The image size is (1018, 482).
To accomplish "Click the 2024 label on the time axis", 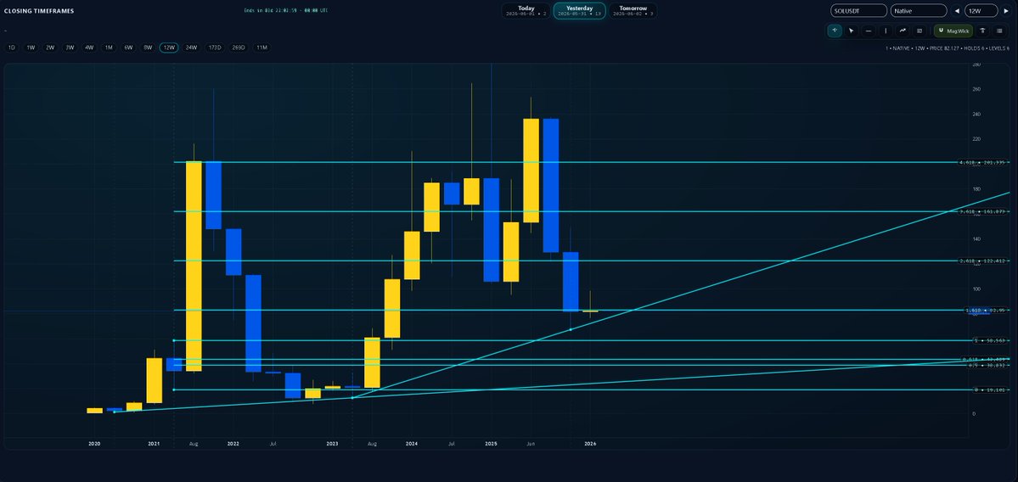I will click(412, 444).
